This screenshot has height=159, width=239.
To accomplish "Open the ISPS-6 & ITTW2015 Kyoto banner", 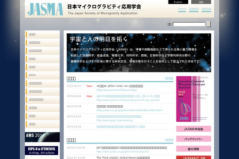I will click(x=41, y=151).
